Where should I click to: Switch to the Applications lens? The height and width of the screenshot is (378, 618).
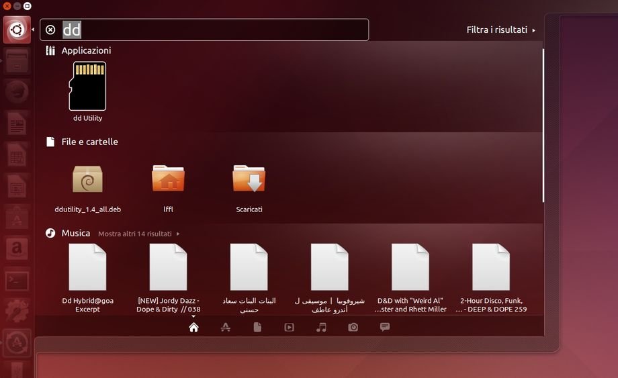point(226,327)
